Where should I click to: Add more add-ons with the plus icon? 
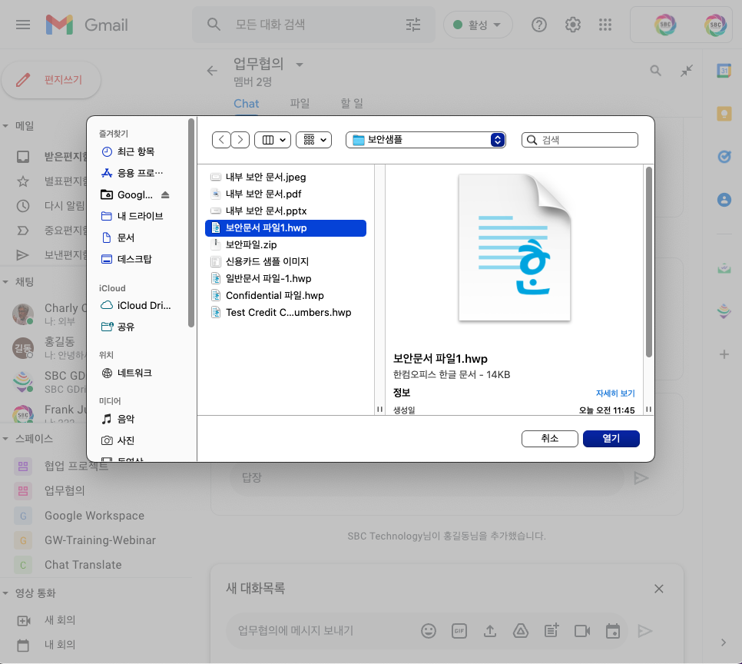click(724, 354)
